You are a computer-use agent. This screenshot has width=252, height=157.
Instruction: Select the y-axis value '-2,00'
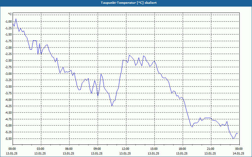(9, 48)
